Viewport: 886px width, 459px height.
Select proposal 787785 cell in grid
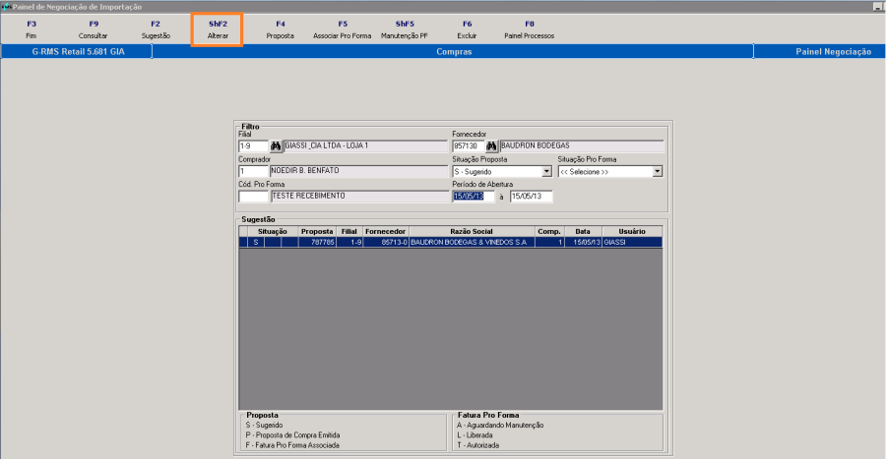click(317, 242)
